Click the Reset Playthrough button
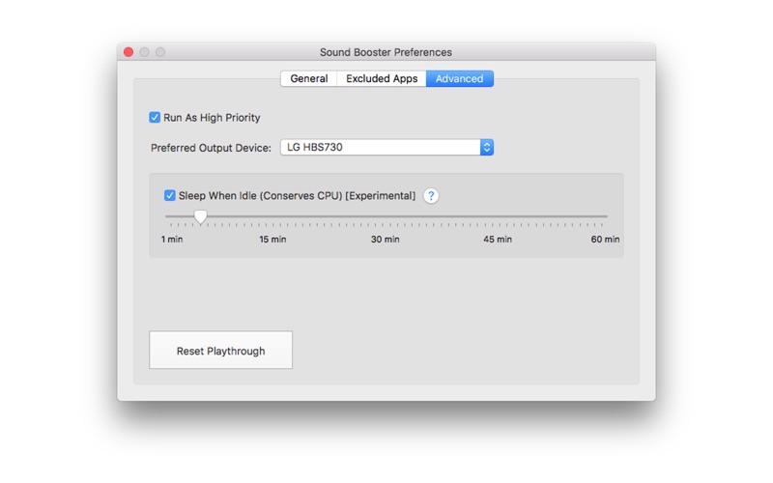The height and width of the screenshot is (483, 773). point(221,350)
